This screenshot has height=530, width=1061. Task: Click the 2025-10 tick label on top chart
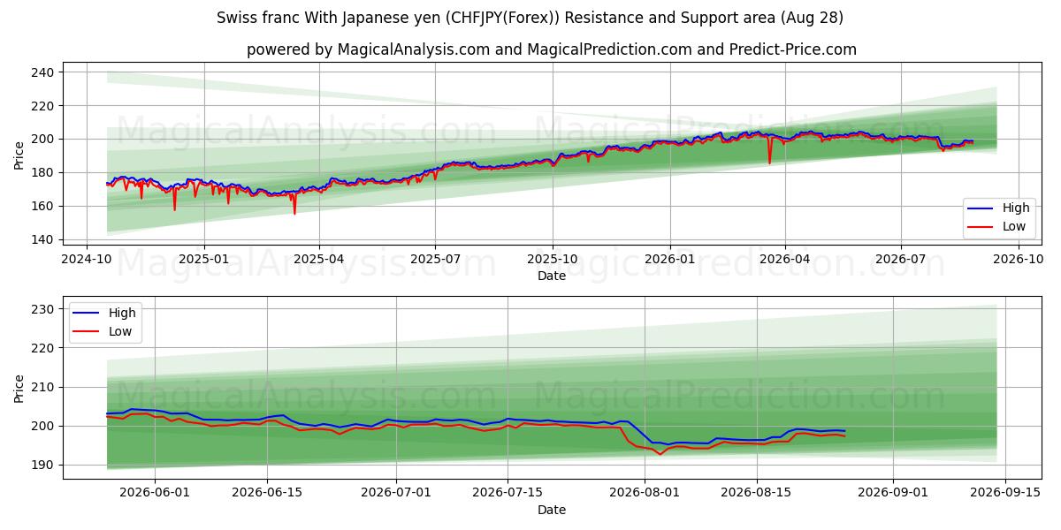click(553, 259)
